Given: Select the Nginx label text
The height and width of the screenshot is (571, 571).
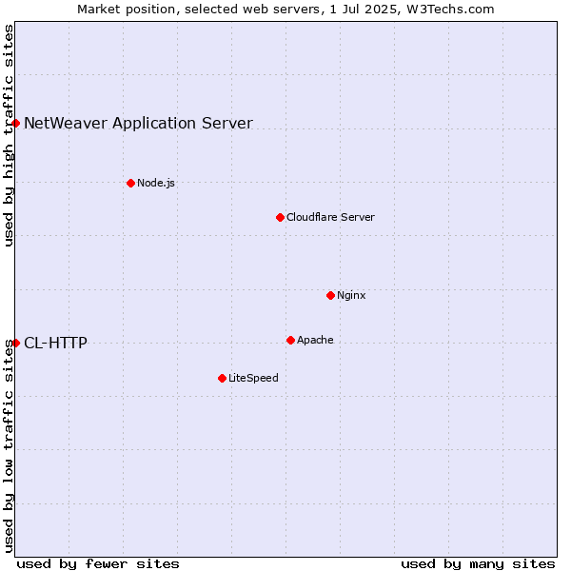Looking at the screenshot, I should pyautogui.click(x=351, y=295).
